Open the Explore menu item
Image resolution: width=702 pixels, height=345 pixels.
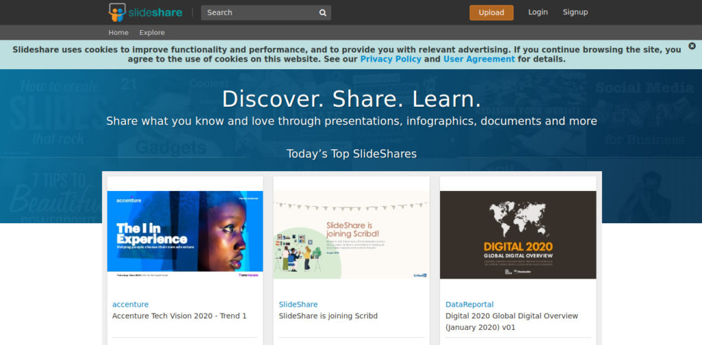[152, 33]
